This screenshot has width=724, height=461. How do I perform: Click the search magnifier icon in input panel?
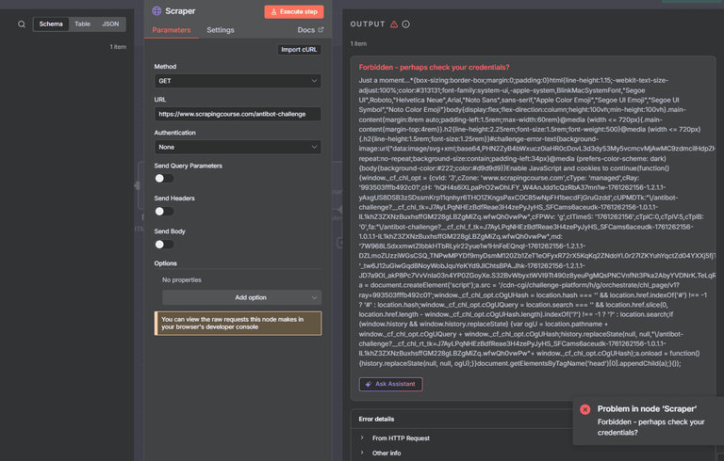coord(22,24)
